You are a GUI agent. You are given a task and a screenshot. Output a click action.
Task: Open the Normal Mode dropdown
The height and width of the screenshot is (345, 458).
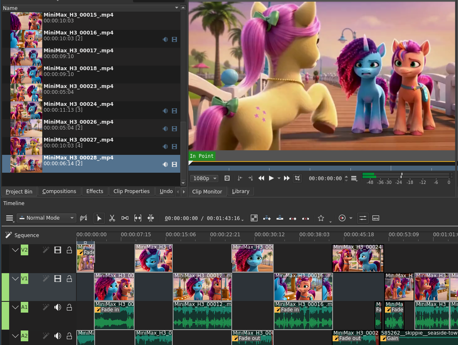coord(47,218)
